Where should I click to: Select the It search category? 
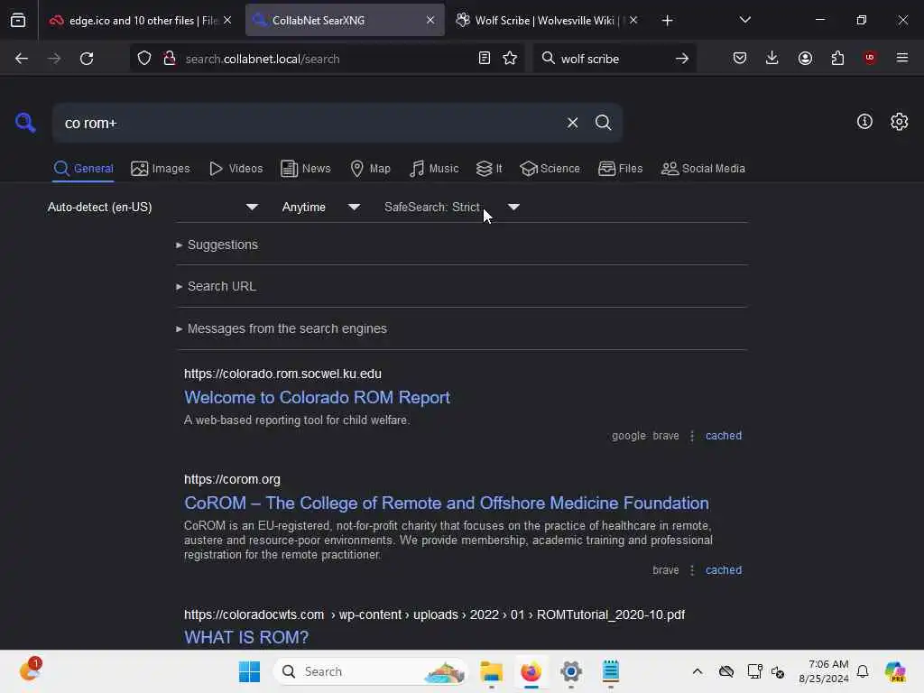[x=489, y=169]
